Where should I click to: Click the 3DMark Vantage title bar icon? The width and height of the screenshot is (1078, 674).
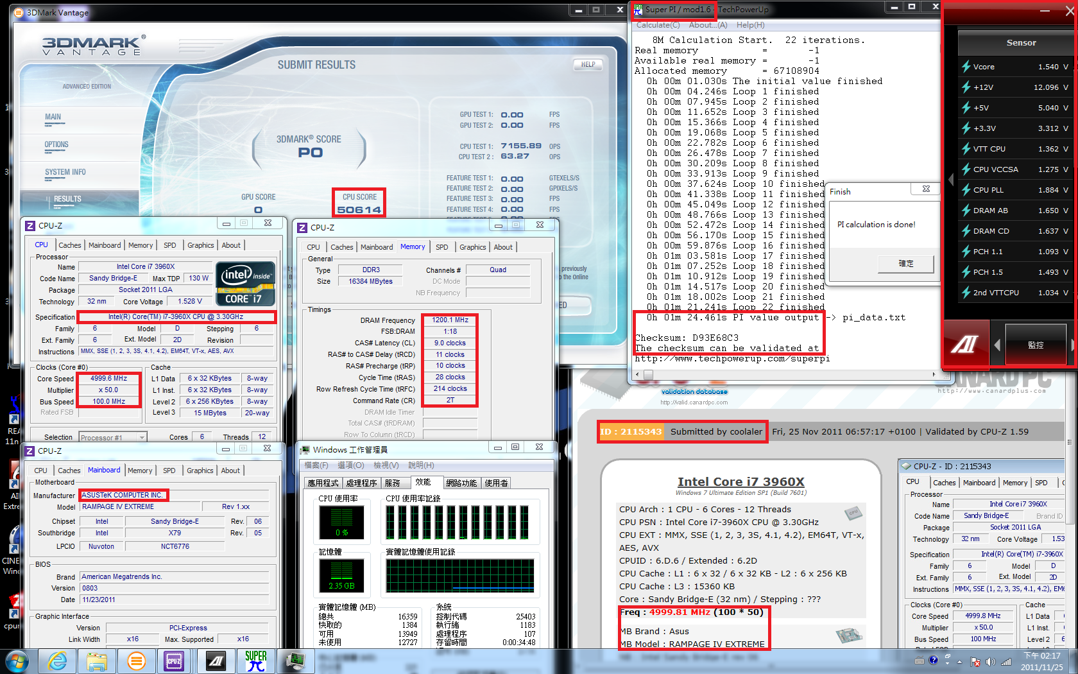pyautogui.click(x=18, y=12)
